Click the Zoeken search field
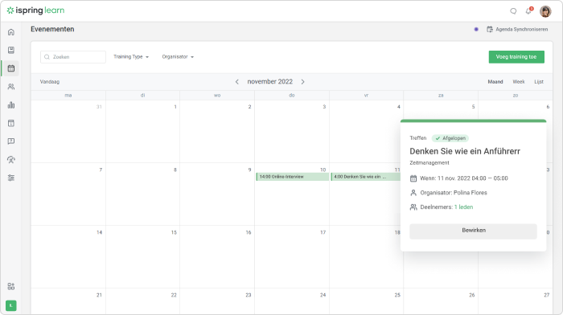 pyautogui.click(x=73, y=57)
